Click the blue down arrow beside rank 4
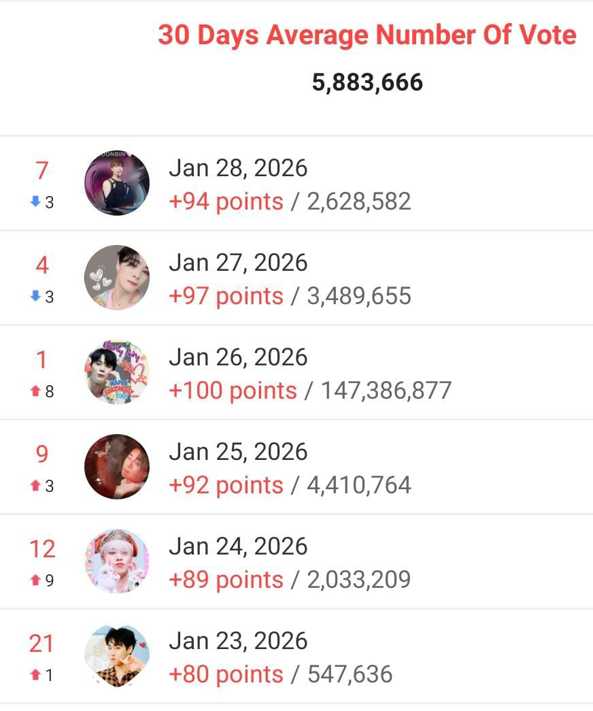 point(35,297)
